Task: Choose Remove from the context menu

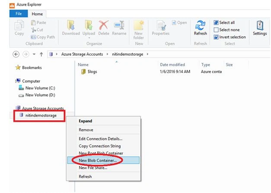Action: [x=86, y=130]
